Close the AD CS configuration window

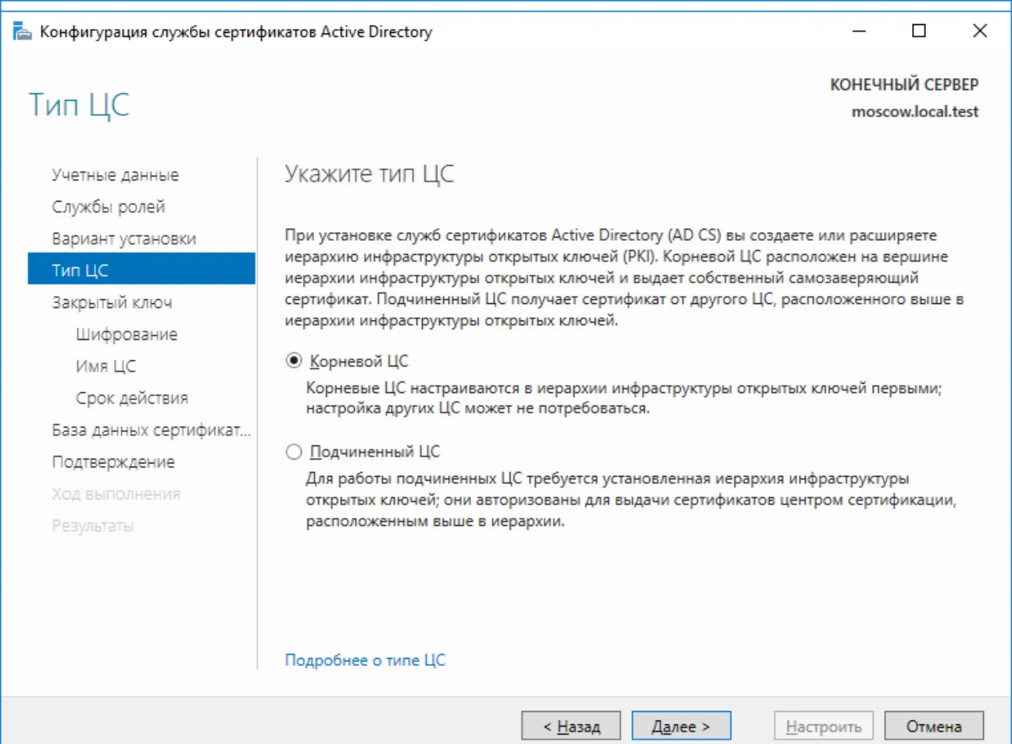pyautogui.click(x=979, y=31)
